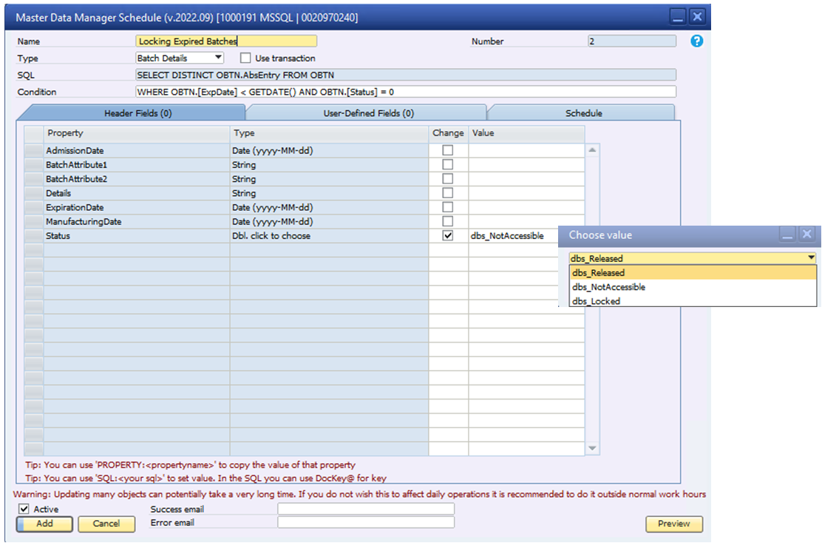The width and height of the screenshot is (822, 543).
Task: Click the table scrollbar down arrow
Action: pos(592,448)
